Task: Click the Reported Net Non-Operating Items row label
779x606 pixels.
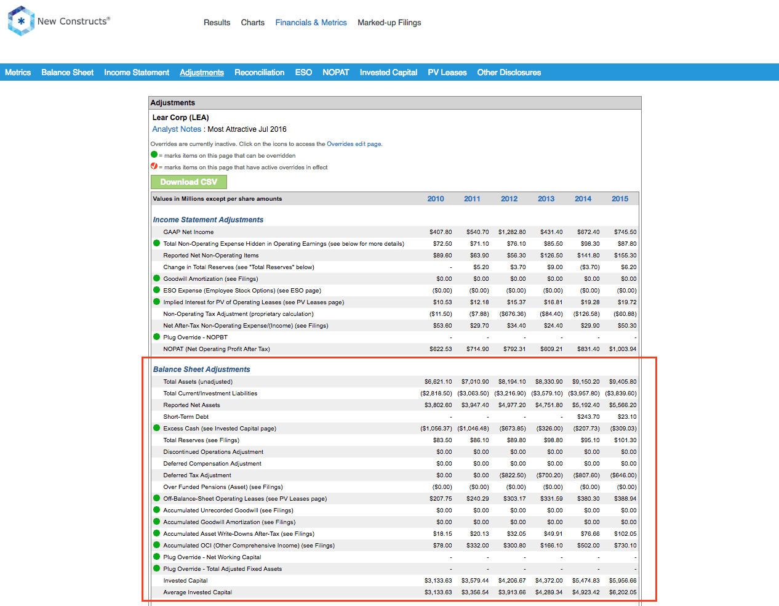Action: point(211,256)
